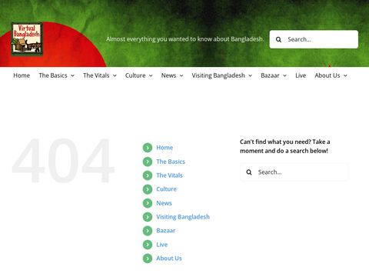369x277 pixels.
Task: Click green arrow icon beside About Us link
Action: pos(148,259)
